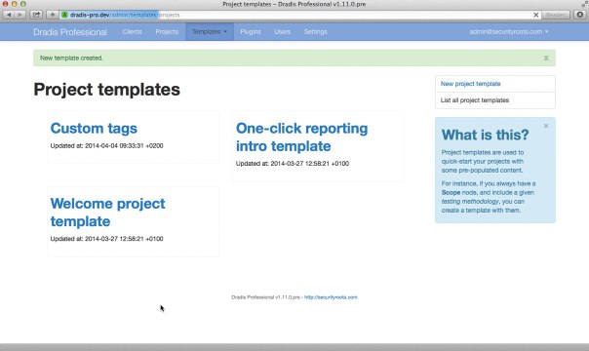Click the Reader button
Screen dimensions: 589x351
click(555, 15)
